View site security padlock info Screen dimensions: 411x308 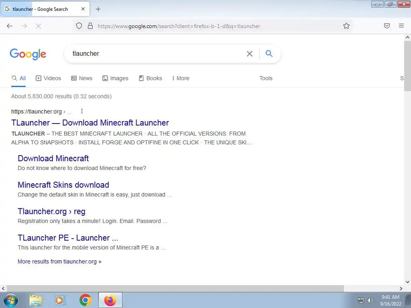click(90, 26)
